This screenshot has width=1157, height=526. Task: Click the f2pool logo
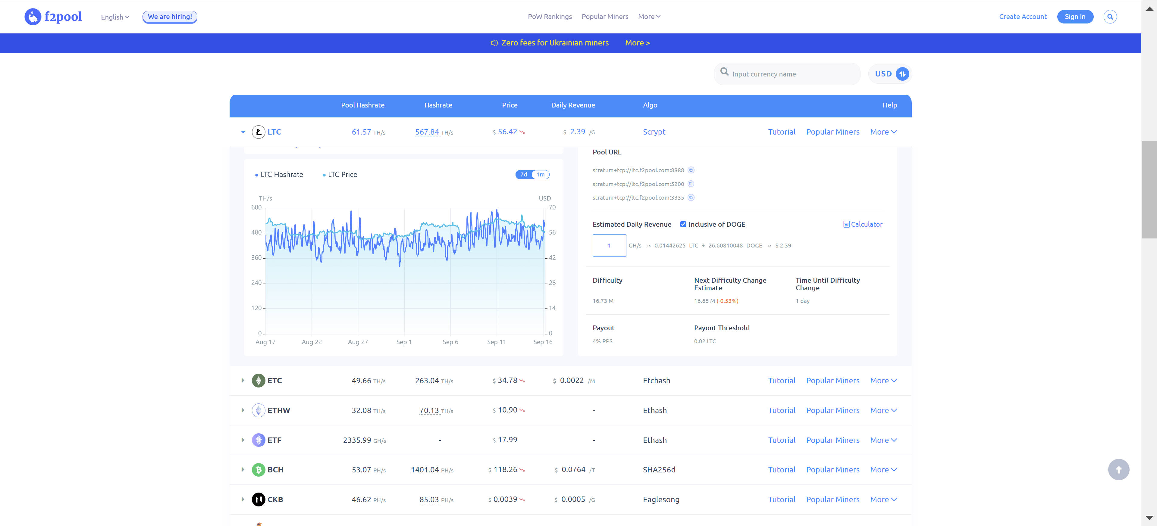pos(53,17)
